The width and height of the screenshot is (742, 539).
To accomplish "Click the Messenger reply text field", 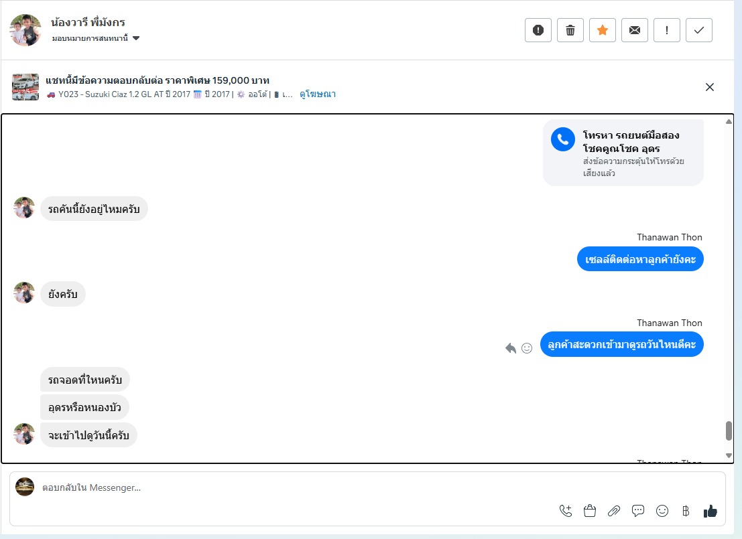I will 268,487.
